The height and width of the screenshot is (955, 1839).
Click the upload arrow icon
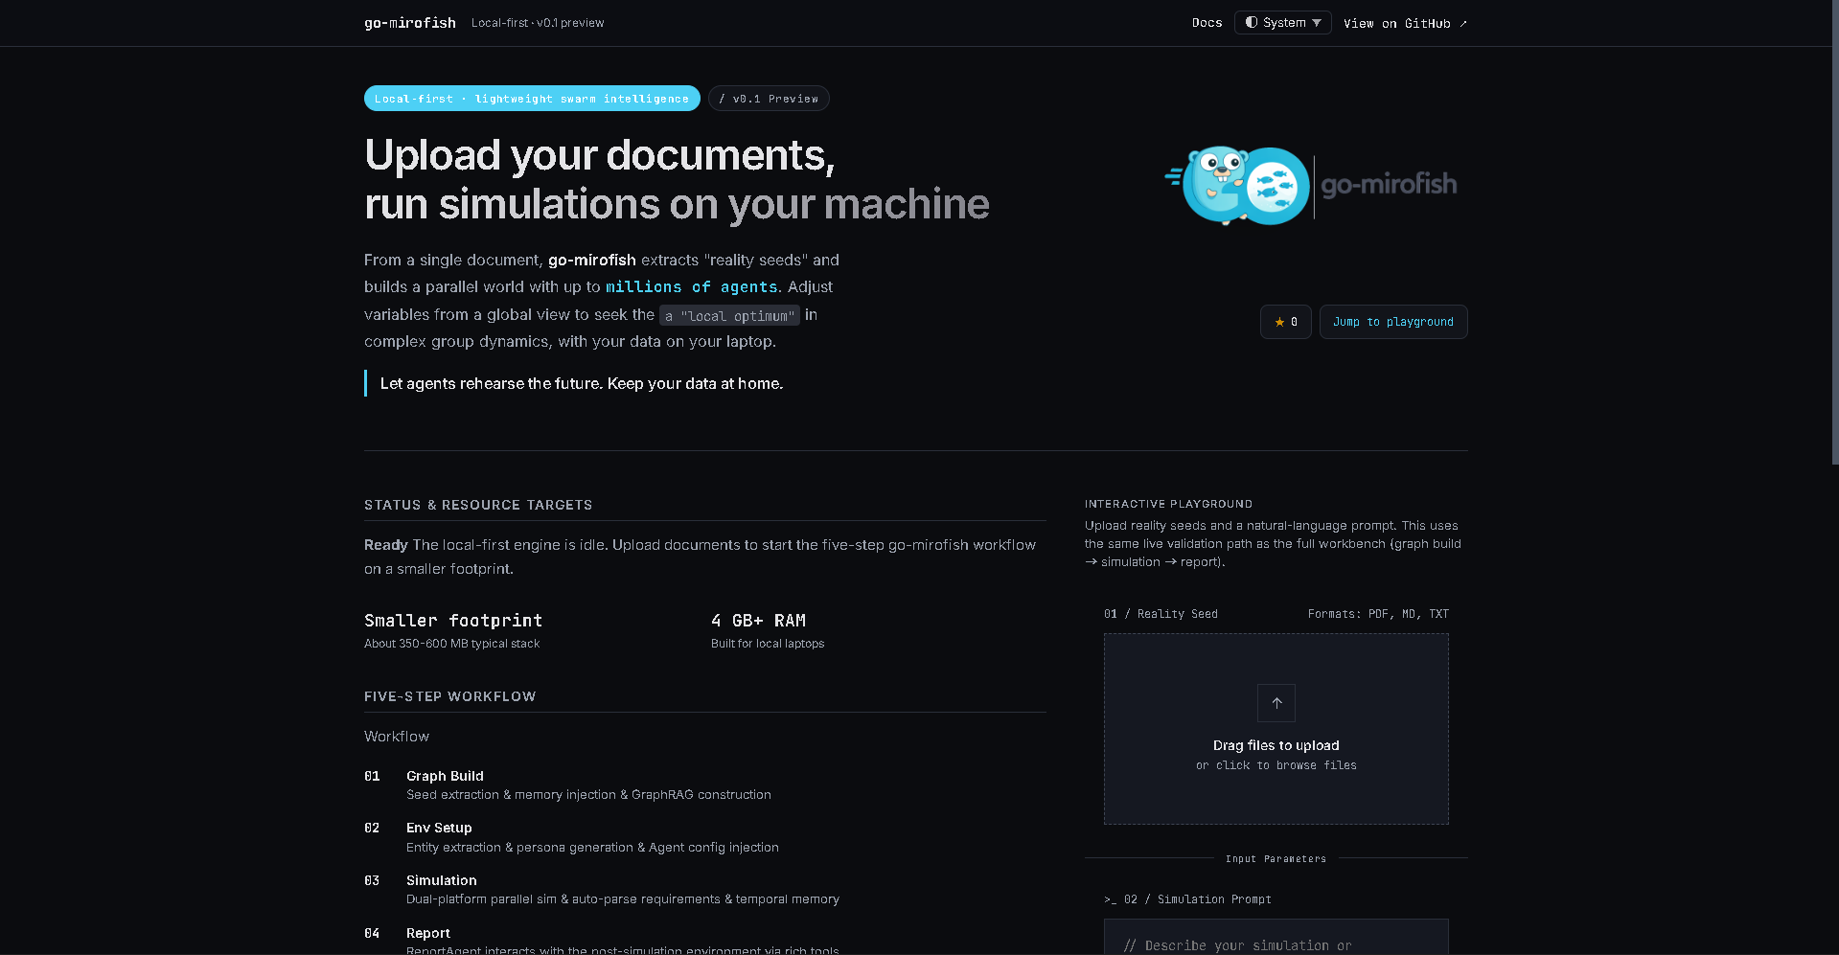[1276, 703]
